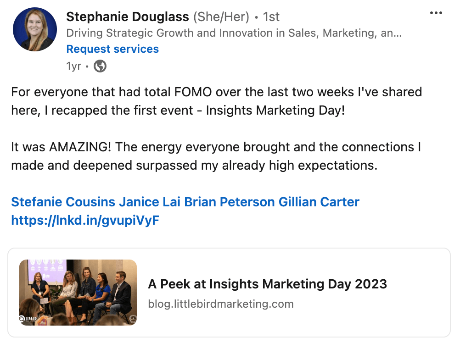Viewport: 460px width, 343px height.
Task: Click the (She/Her) pronouns label
Action: click(221, 17)
